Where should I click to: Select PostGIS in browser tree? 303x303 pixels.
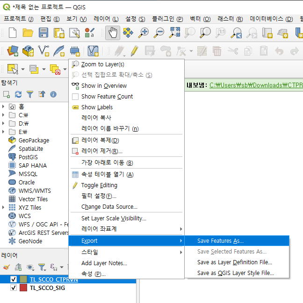[x=28, y=157]
